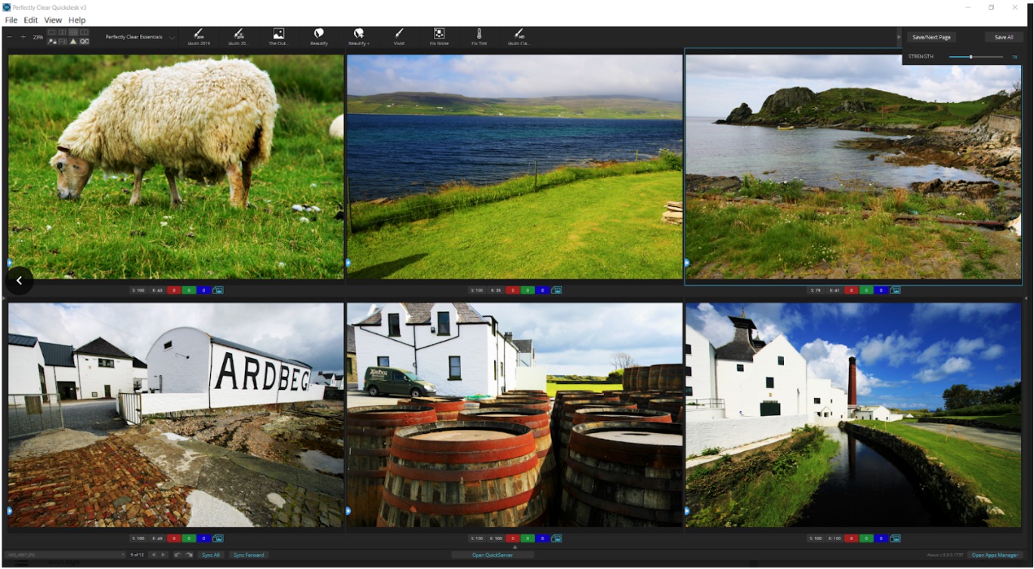Click the S: 79 value under rocky bay photo
Image resolution: width=1034 pixels, height=569 pixels.
(816, 290)
